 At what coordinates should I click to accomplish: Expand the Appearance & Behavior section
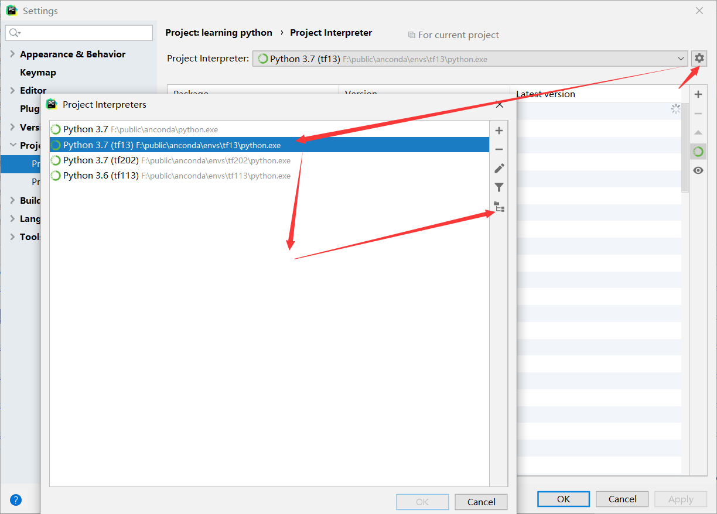[72, 54]
